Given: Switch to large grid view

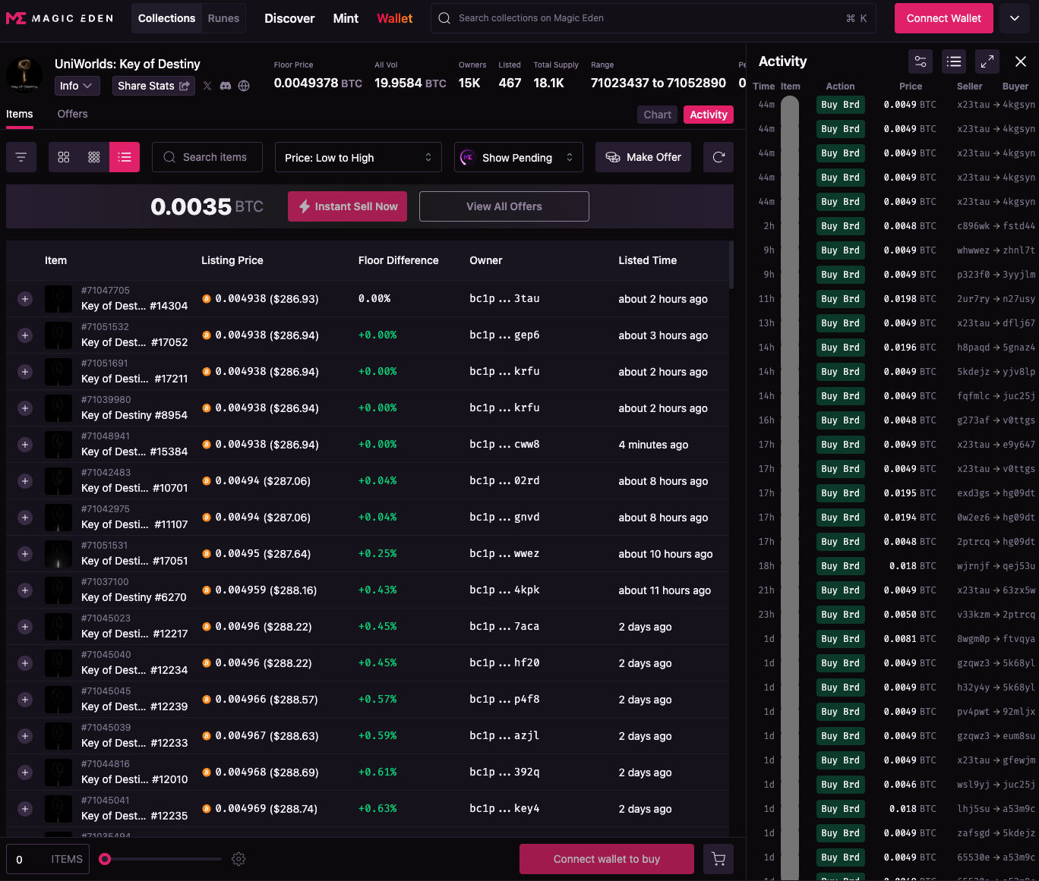Looking at the screenshot, I should pyautogui.click(x=64, y=157).
